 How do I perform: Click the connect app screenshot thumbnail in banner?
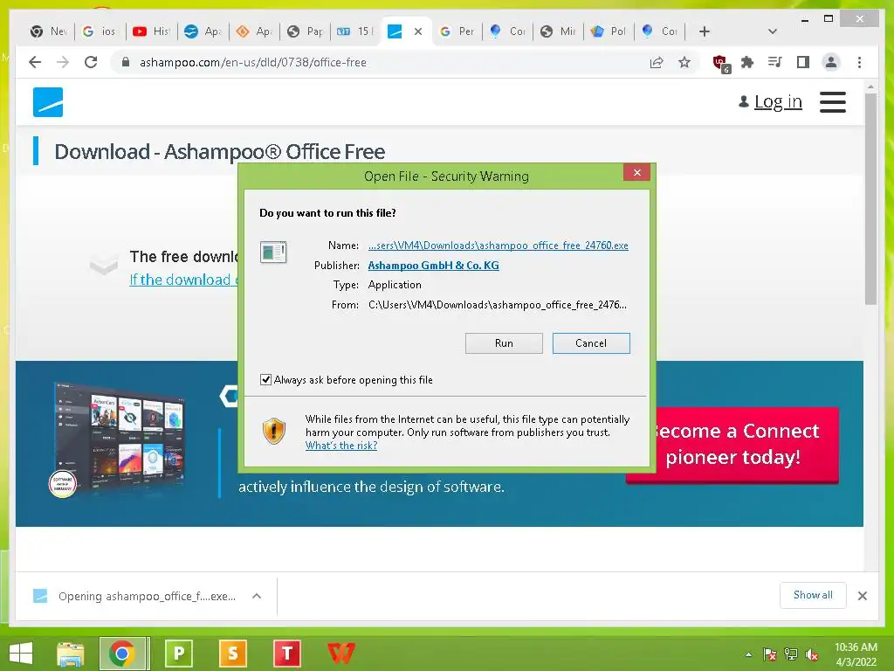pyautogui.click(x=119, y=440)
